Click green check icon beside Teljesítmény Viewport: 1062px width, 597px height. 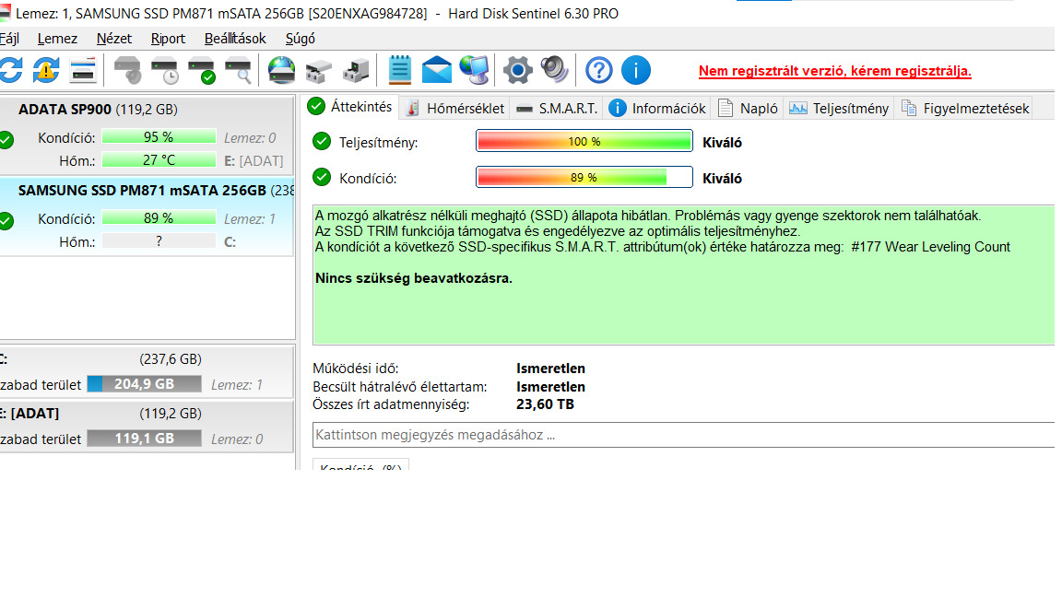tap(322, 142)
